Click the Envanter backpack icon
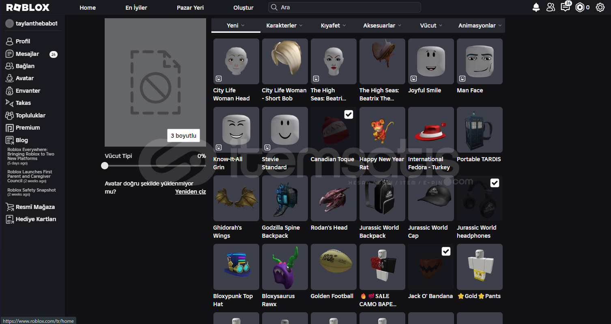 point(9,91)
